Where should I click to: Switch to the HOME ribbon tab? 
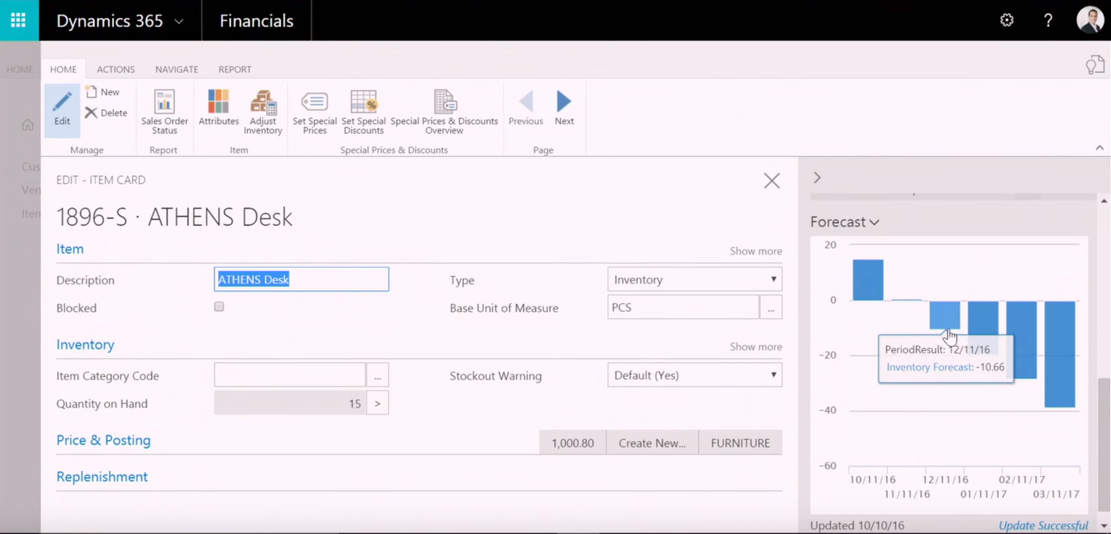point(63,69)
